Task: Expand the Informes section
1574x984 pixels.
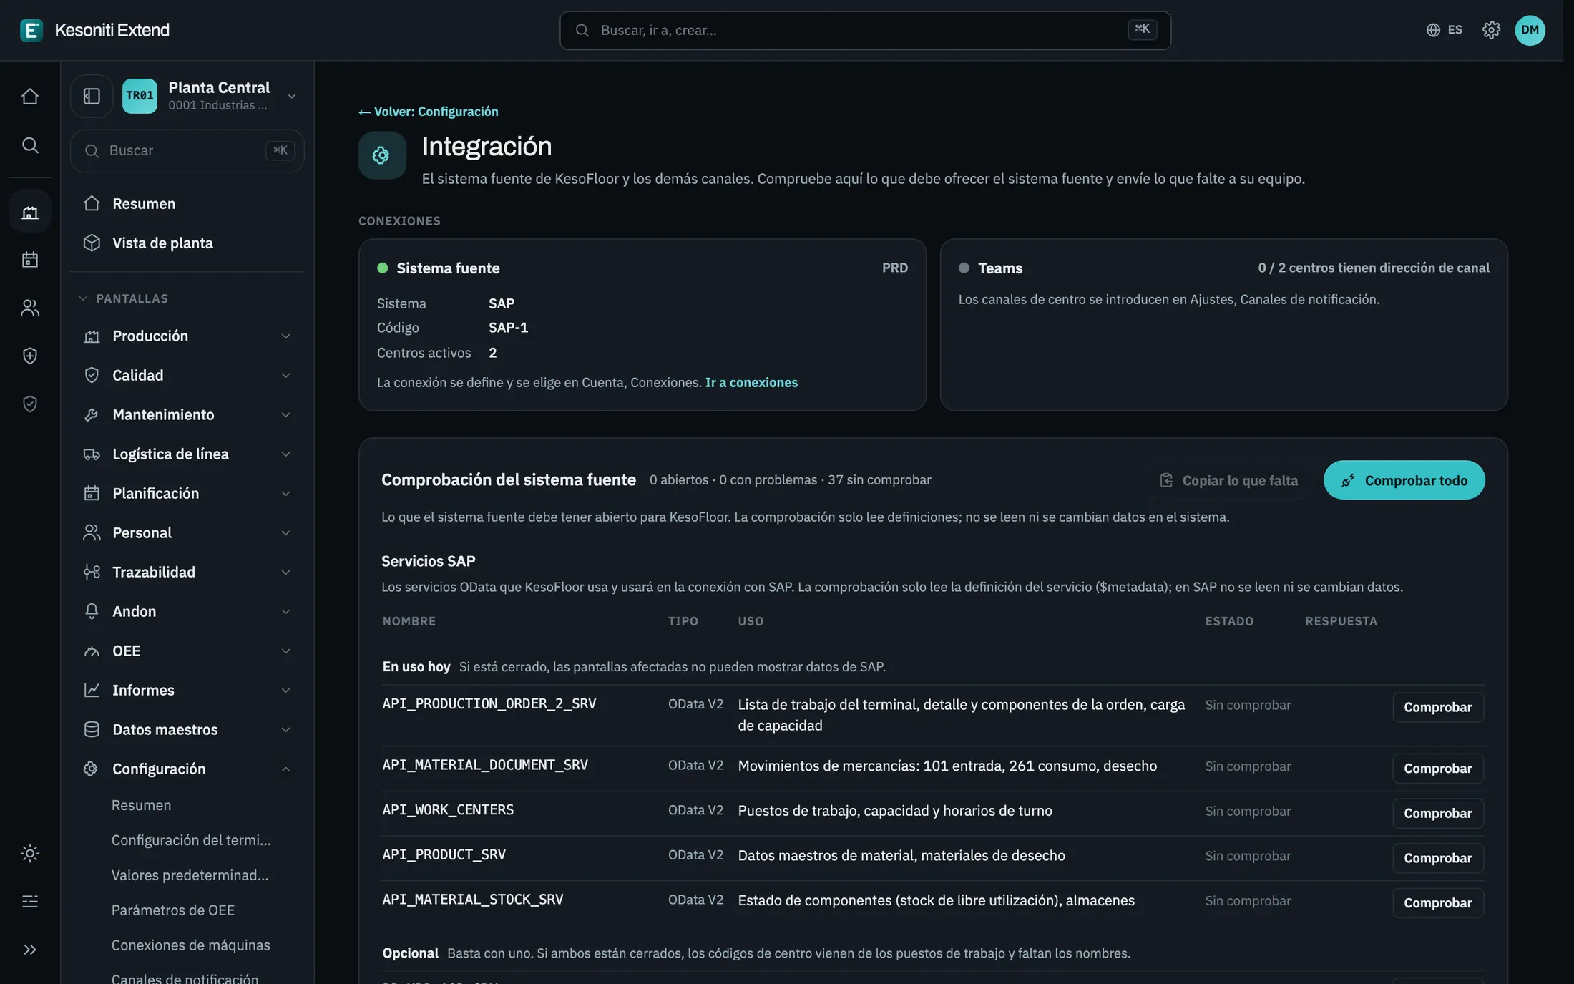Action: (x=187, y=691)
